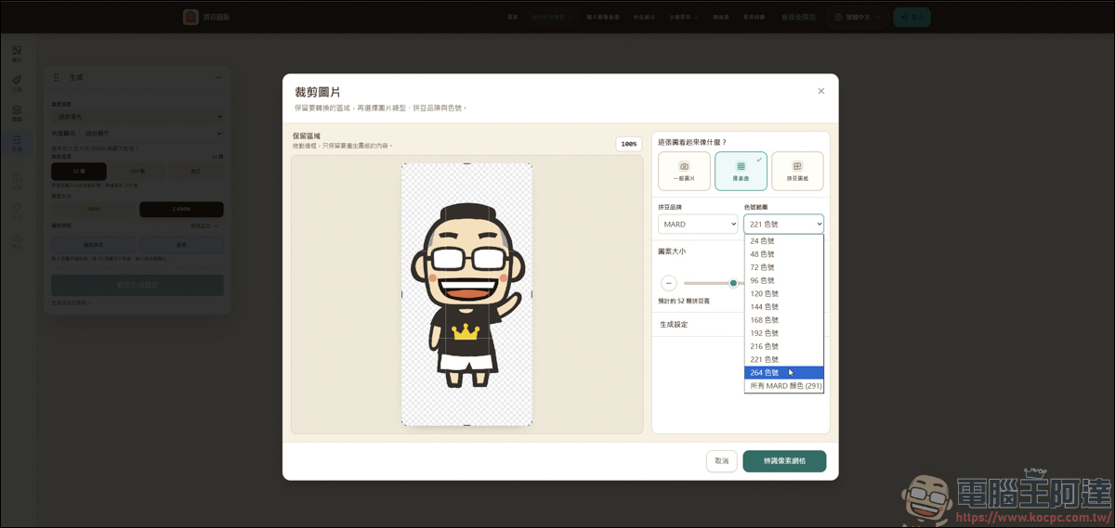Choose 120 色號 from the list
This screenshot has width=1115, height=528.
(783, 293)
